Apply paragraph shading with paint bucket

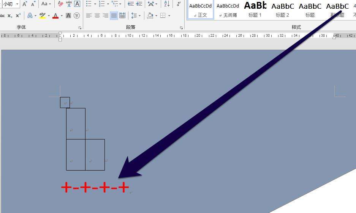click(x=150, y=16)
